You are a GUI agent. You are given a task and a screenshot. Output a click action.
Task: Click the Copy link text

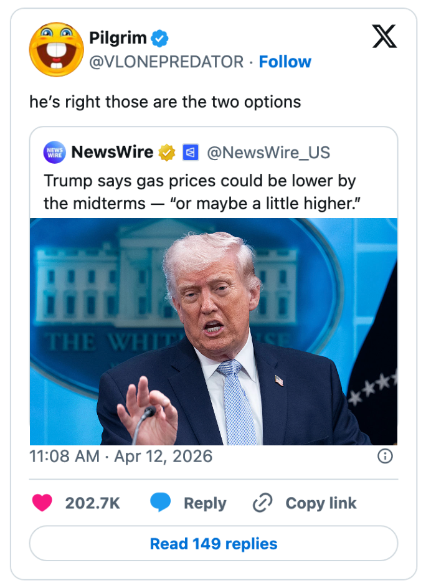tap(321, 503)
